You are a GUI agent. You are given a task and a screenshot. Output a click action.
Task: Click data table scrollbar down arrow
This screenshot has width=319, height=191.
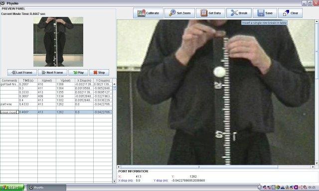[x=114, y=181]
